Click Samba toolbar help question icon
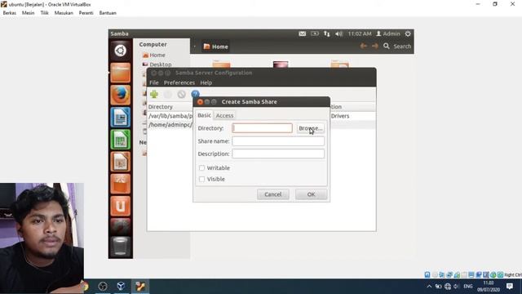Image resolution: width=522 pixels, height=294 pixels. [196, 95]
